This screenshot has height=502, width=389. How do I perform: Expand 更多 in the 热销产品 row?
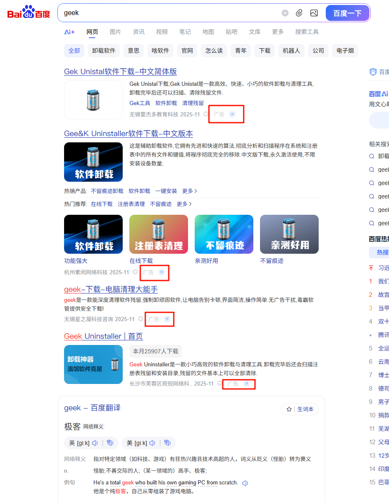(189, 191)
